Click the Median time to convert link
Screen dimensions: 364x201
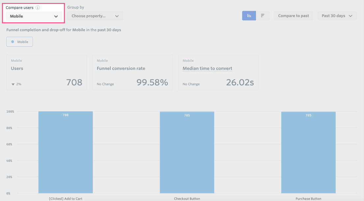pos(207,68)
